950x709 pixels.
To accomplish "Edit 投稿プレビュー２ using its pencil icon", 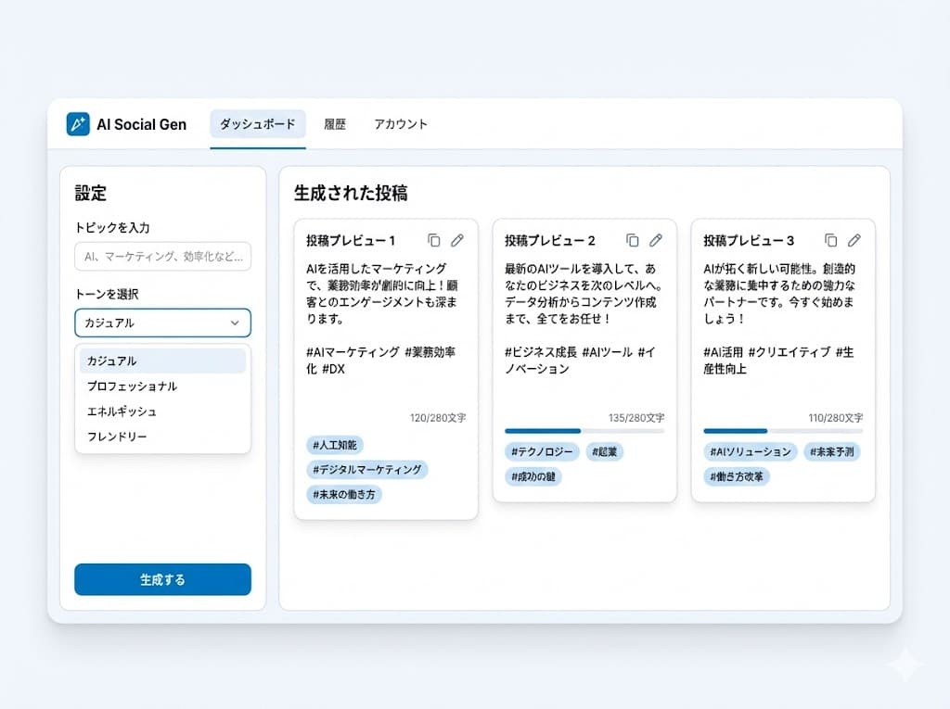I will point(656,240).
